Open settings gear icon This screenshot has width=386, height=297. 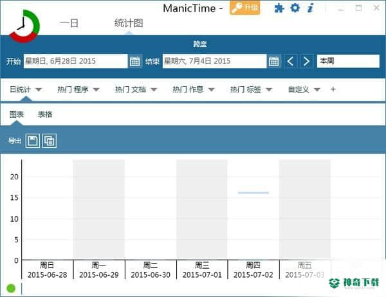(295, 8)
